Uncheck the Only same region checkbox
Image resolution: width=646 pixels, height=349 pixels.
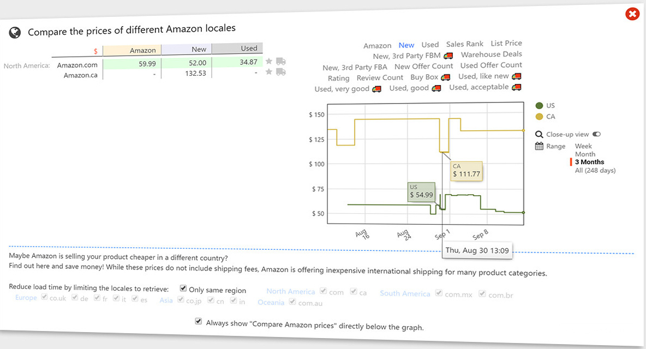[183, 289]
